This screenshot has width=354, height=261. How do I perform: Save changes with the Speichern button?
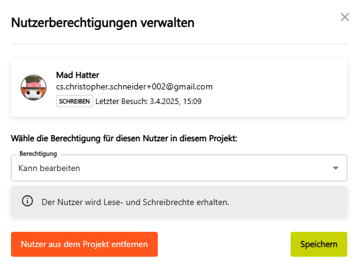coord(319,244)
